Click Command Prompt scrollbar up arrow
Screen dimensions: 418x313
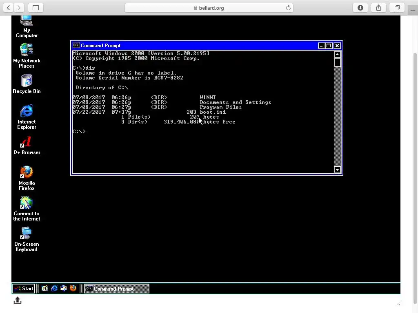click(x=337, y=54)
